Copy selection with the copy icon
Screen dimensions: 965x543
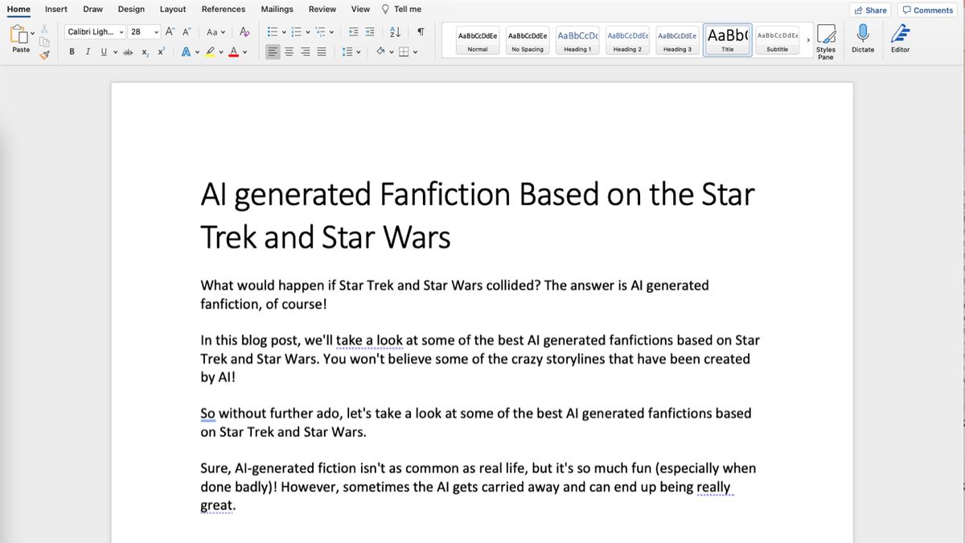click(x=45, y=41)
